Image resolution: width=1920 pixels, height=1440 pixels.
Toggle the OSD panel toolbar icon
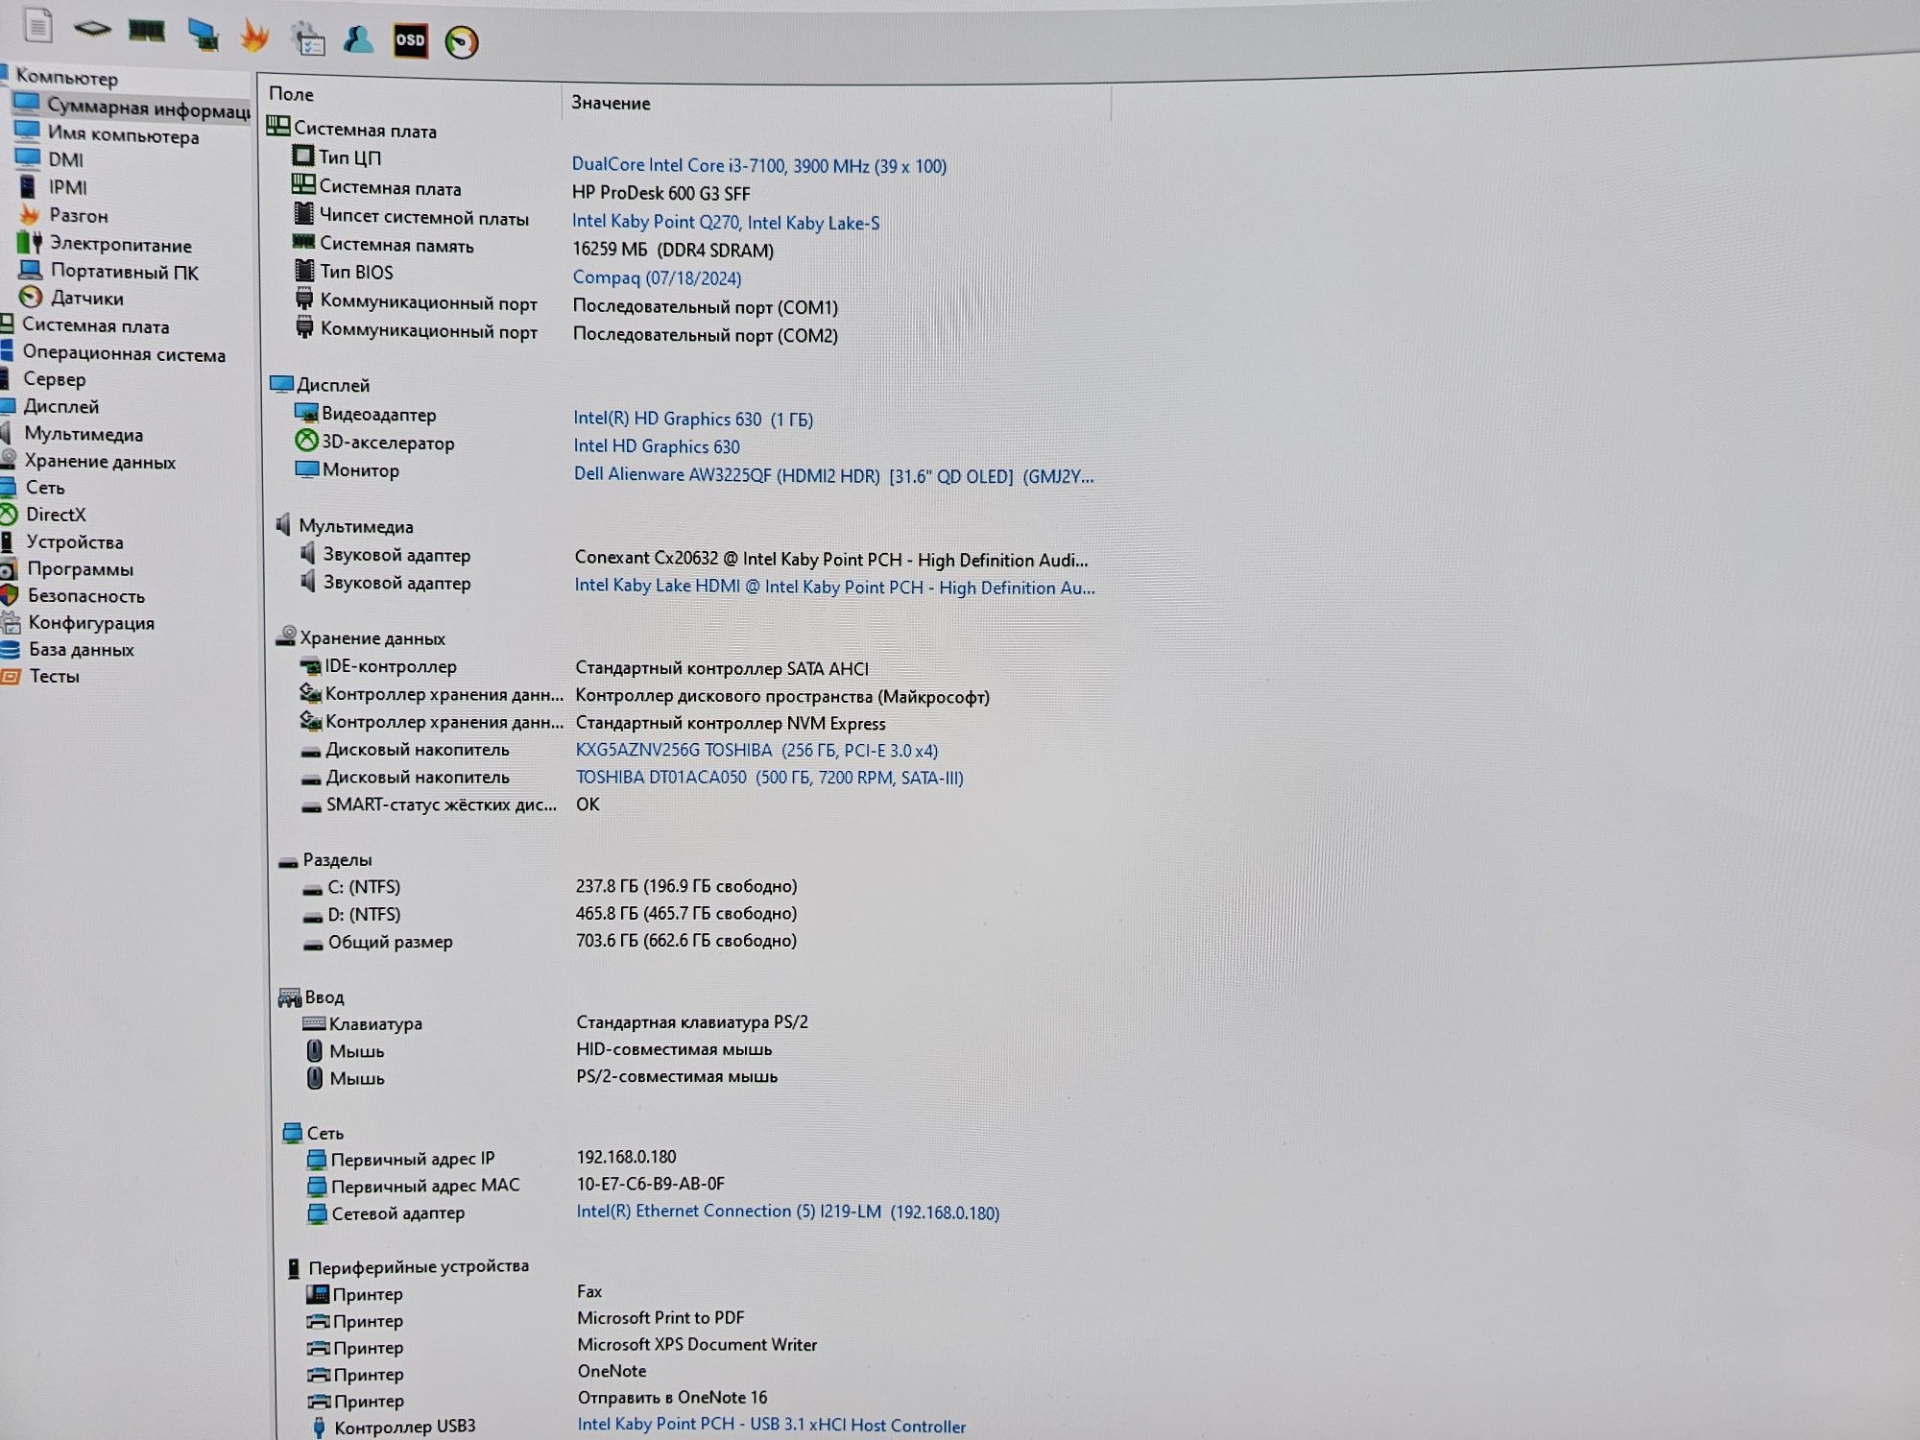coord(410,40)
